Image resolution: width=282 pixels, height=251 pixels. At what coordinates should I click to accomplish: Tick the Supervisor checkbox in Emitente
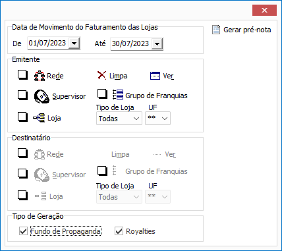point(22,96)
